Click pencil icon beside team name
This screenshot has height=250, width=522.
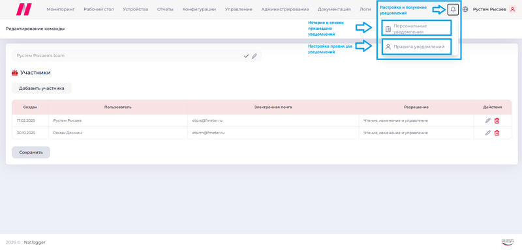(x=254, y=56)
